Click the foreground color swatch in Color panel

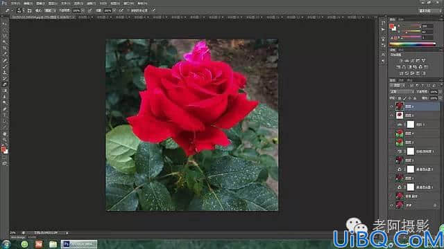coord(391,26)
